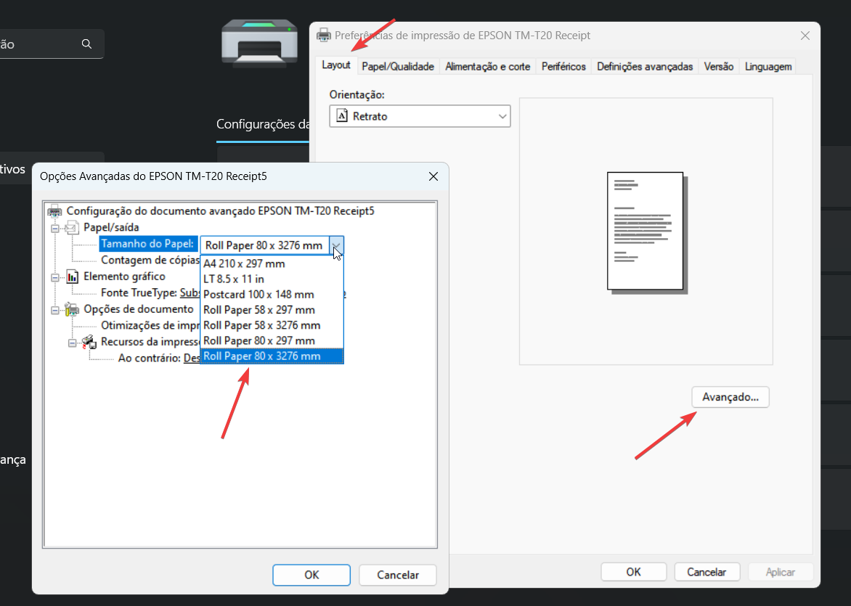Click the Configuração do documento avançado root label

click(220, 211)
